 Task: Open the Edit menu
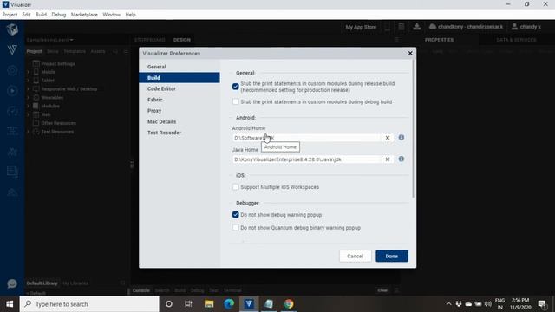click(x=26, y=15)
